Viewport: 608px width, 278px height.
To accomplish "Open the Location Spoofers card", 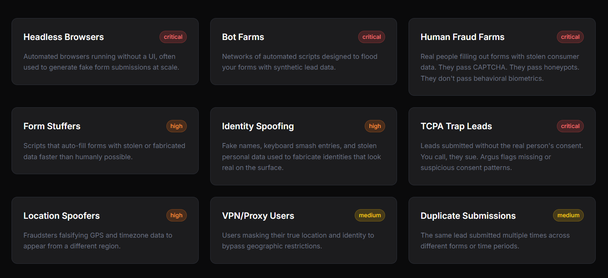I will [x=105, y=230].
